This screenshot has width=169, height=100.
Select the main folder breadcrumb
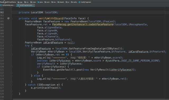tap(33, 2)
